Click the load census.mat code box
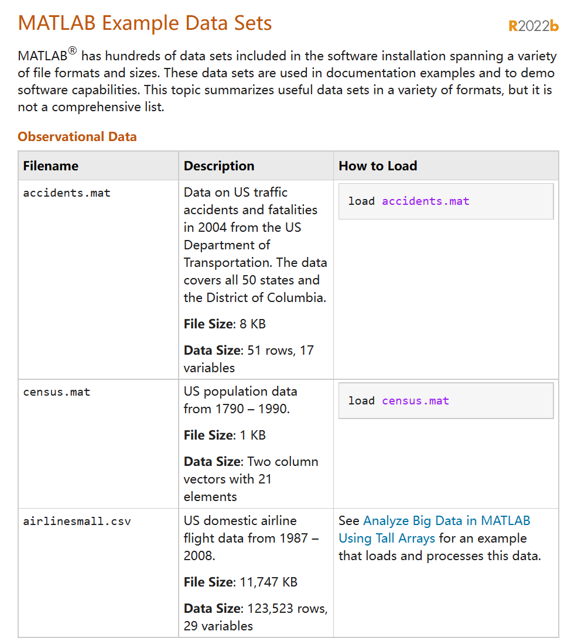Image resolution: width=564 pixels, height=638 pixels. click(x=446, y=401)
